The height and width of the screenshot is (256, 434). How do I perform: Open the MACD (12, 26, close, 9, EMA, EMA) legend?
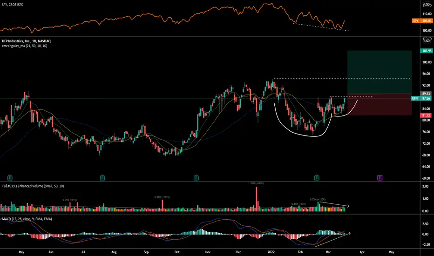click(27, 219)
